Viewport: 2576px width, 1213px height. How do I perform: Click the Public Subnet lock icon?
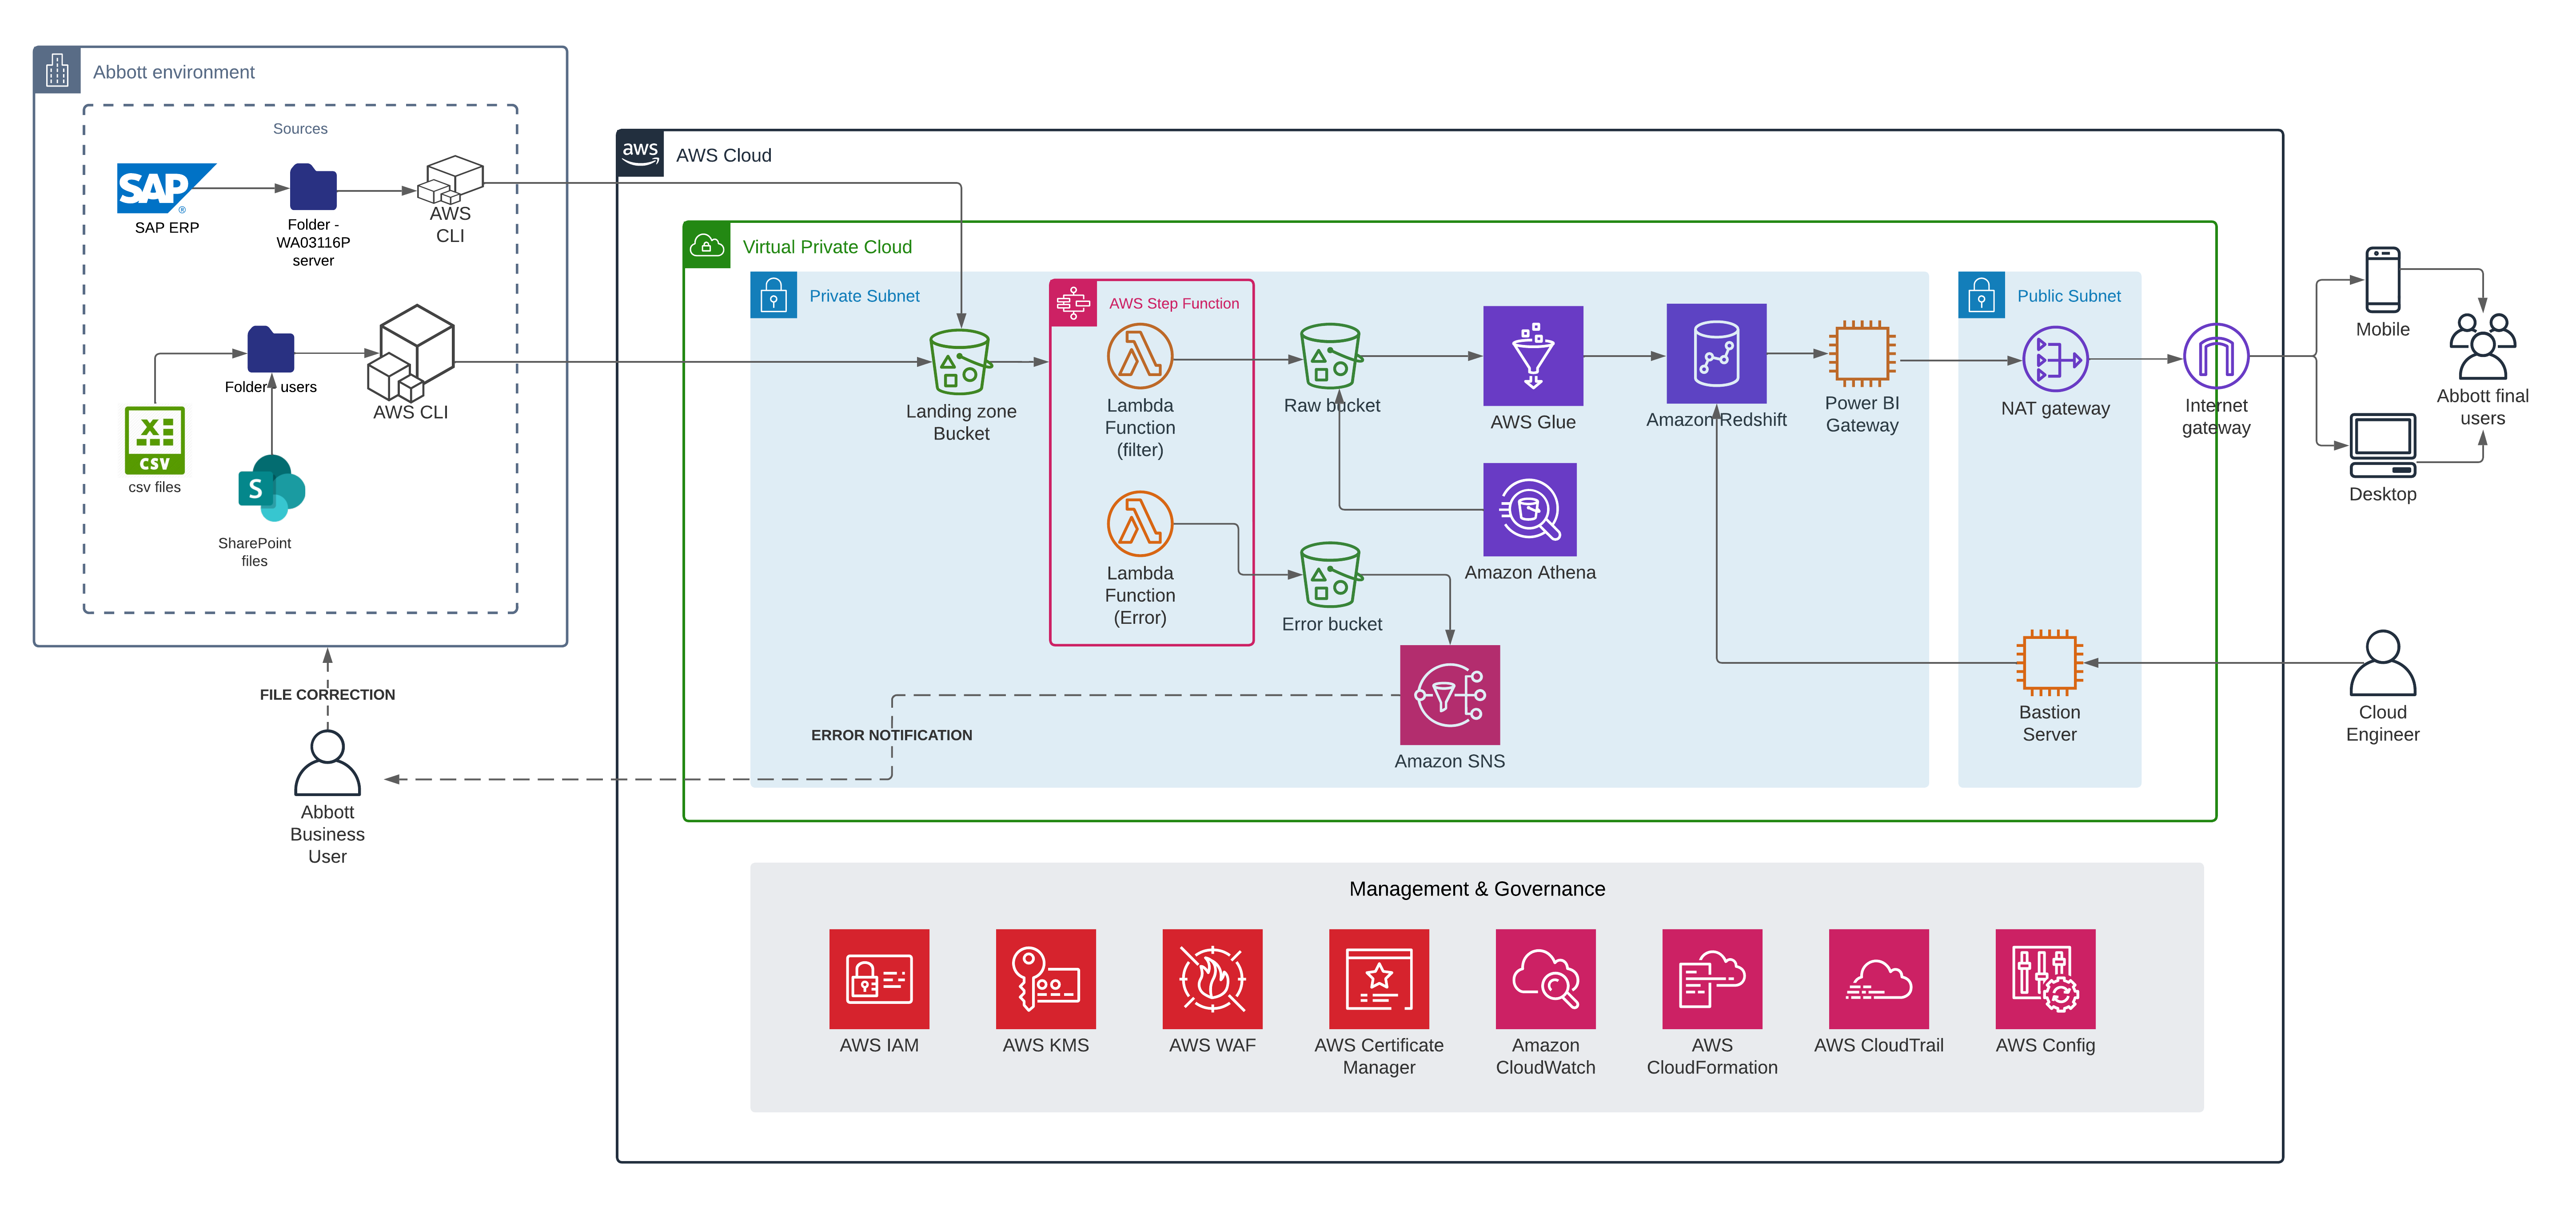(x=1981, y=296)
